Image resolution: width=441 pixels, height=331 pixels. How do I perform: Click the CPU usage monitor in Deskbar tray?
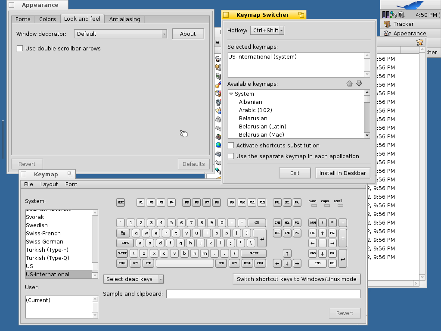(x=385, y=15)
